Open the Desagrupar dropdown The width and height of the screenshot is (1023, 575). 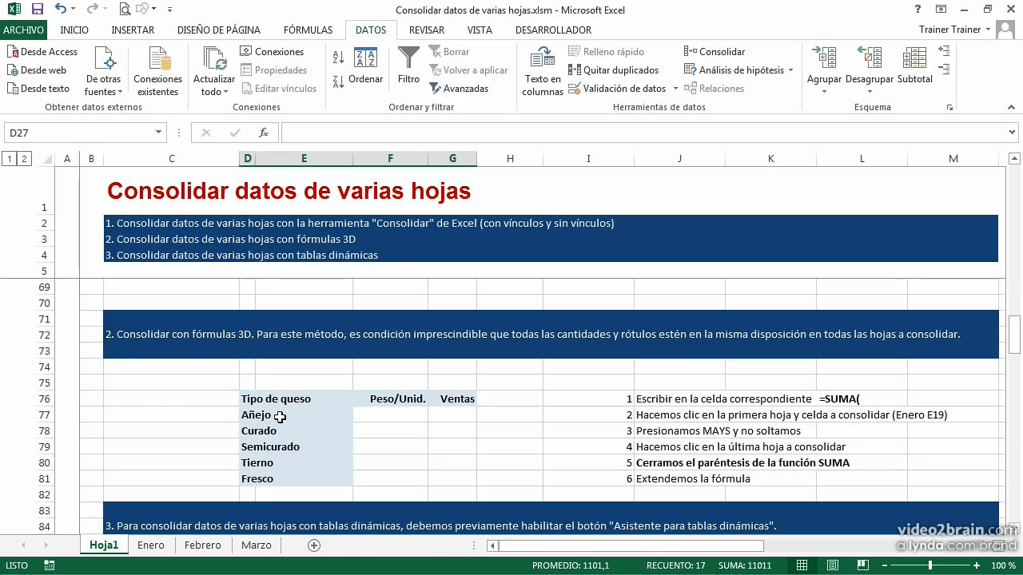coord(869,92)
